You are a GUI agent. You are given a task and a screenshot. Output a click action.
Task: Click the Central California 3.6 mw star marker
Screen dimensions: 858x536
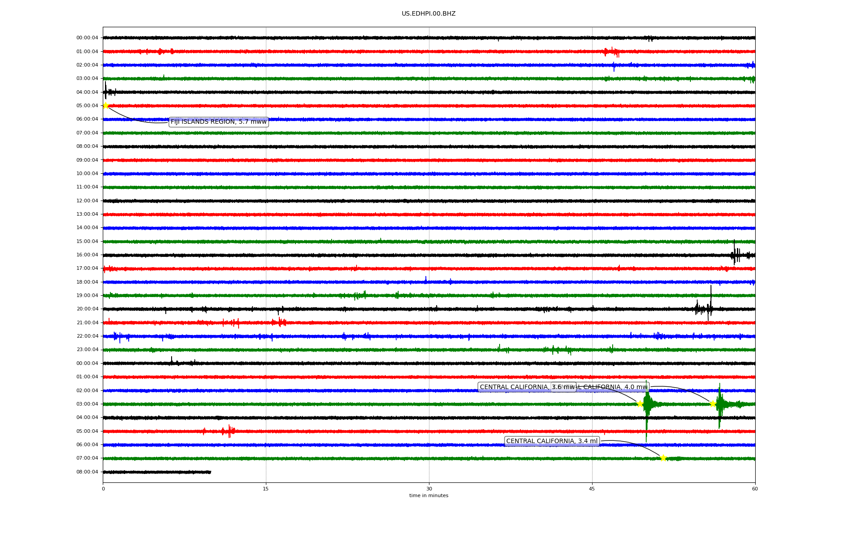(640, 404)
